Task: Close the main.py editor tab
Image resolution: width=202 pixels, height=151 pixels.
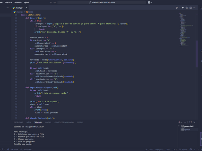Action: [27, 7]
